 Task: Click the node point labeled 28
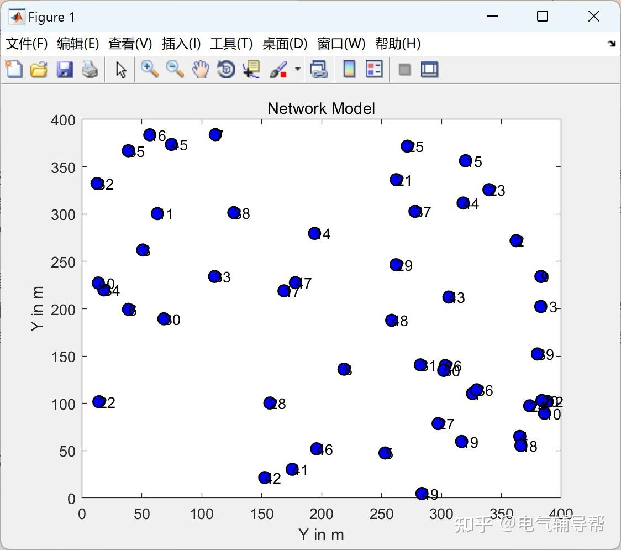coord(270,403)
